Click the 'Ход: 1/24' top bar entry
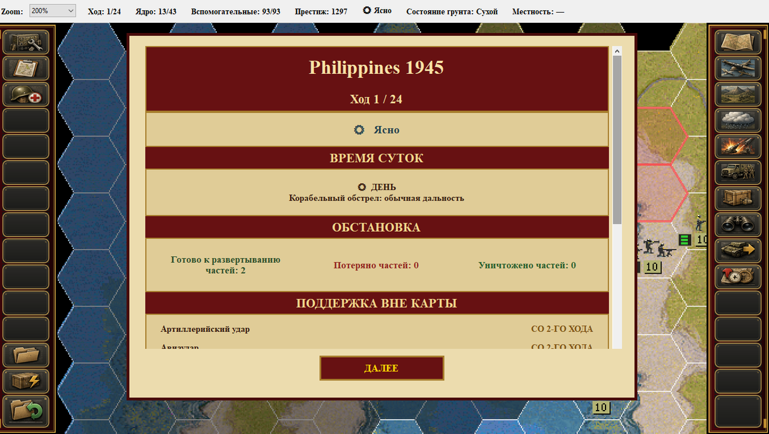The image size is (769, 434). pos(105,11)
